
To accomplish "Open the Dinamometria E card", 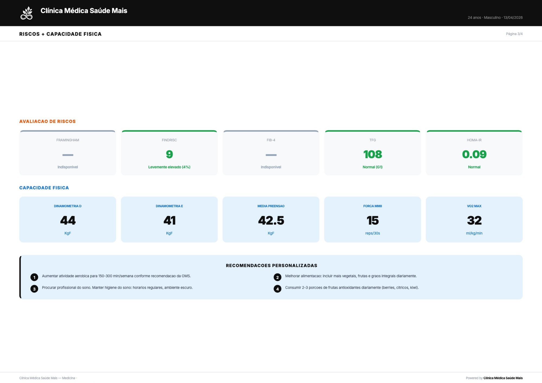I will pos(169,219).
